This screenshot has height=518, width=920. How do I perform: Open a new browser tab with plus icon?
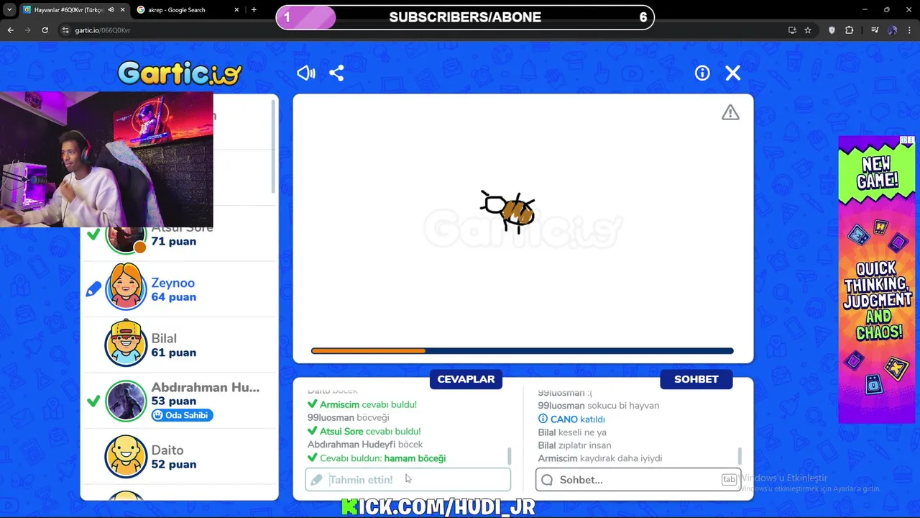coord(254,10)
